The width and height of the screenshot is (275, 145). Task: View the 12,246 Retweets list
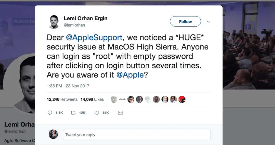[62, 99]
